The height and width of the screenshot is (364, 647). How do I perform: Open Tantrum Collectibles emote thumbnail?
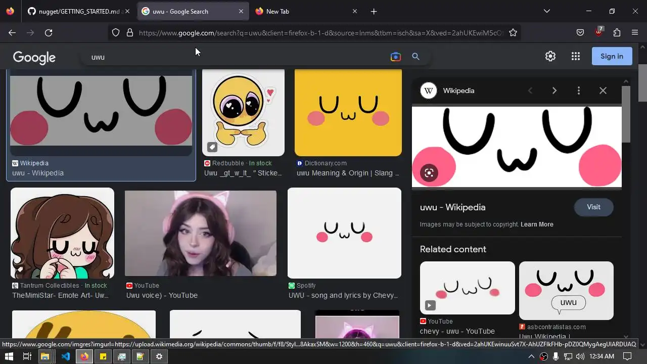(x=62, y=233)
